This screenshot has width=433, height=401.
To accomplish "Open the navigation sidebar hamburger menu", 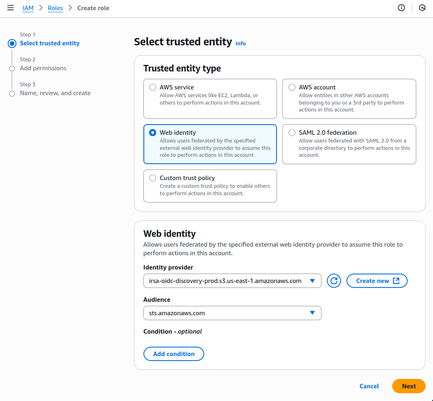I will click(x=10, y=8).
